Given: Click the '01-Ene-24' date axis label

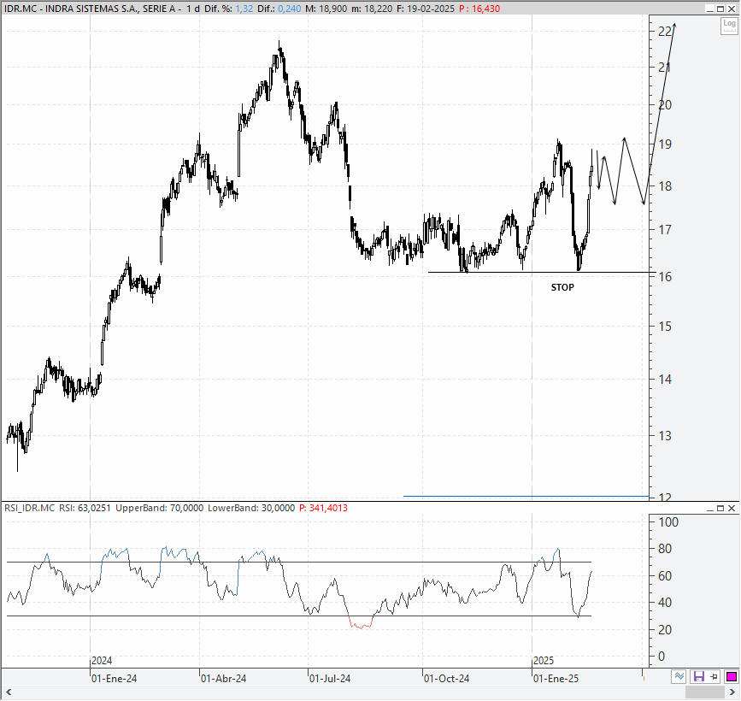Looking at the screenshot, I should 114,679.
